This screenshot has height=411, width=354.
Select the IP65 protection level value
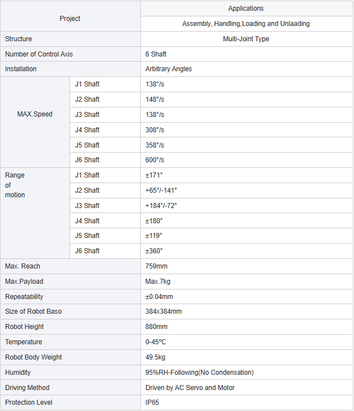[153, 403]
